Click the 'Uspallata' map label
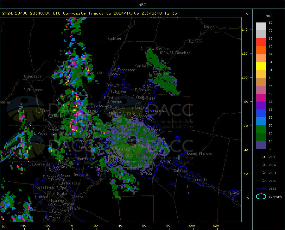The width and height of the screenshot is (285, 230). point(33,76)
